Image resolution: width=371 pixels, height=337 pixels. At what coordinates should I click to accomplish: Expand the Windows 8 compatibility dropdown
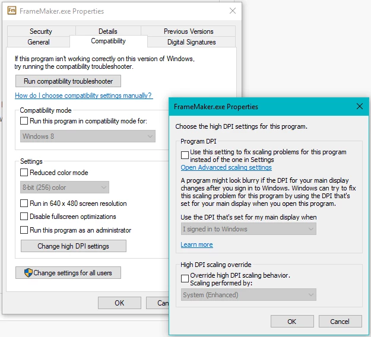(x=88, y=136)
